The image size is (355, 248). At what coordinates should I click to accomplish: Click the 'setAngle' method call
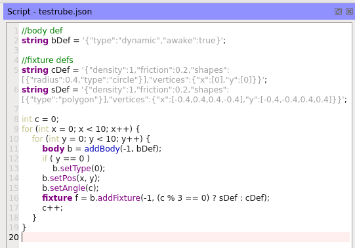click(x=68, y=188)
